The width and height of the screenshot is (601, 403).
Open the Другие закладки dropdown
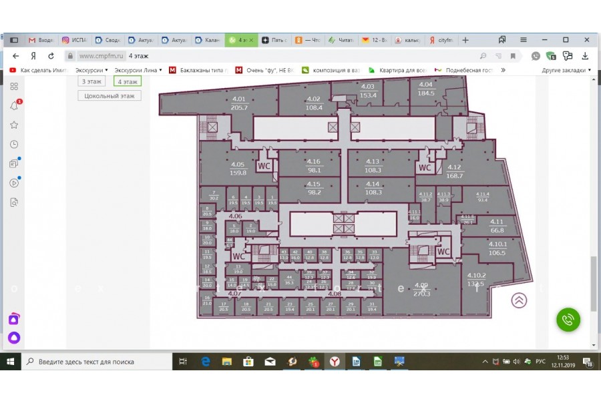coord(566,70)
